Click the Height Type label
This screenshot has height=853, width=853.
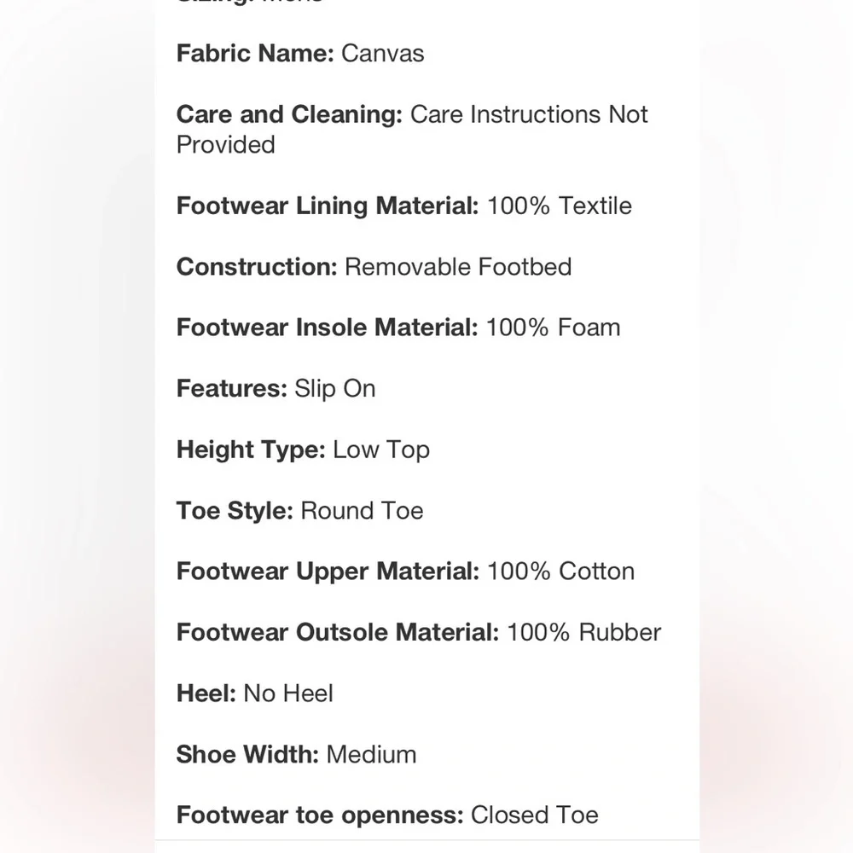251,450
